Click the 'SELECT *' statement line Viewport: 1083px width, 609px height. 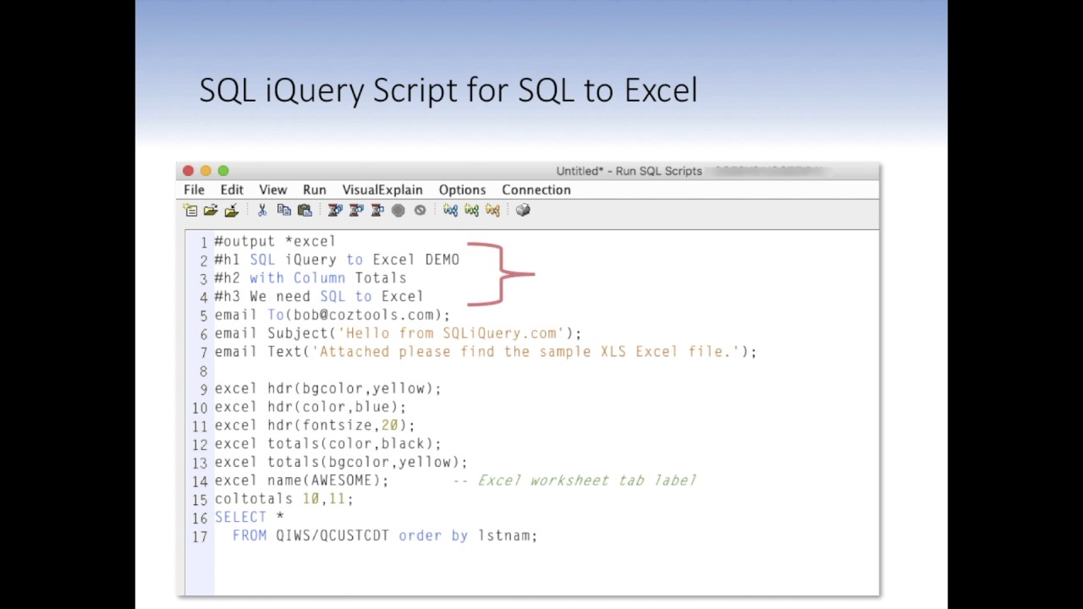(x=249, y=518)
